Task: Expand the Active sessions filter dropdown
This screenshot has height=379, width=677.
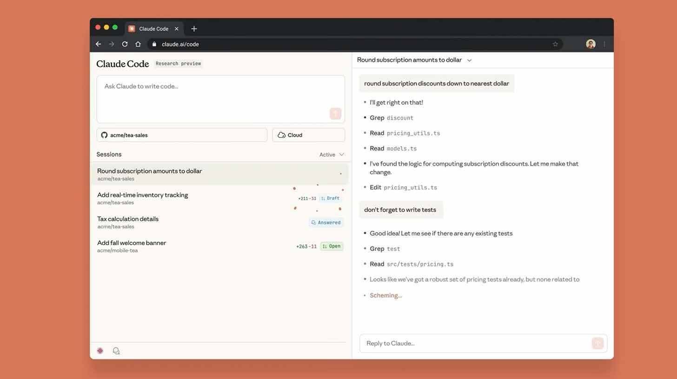Action: coord(332,155)
